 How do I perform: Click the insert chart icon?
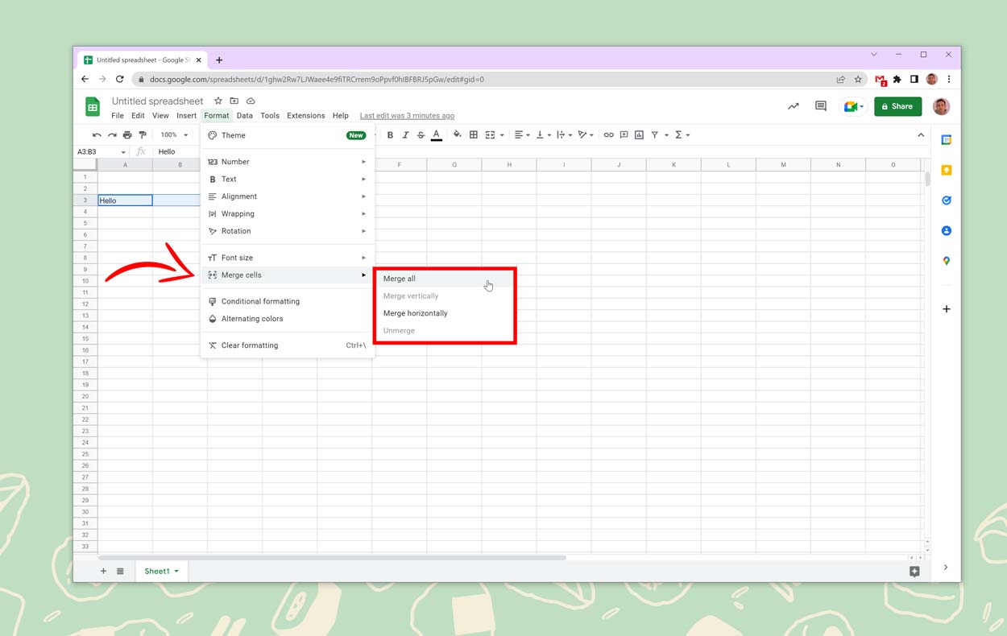point(639,135)
